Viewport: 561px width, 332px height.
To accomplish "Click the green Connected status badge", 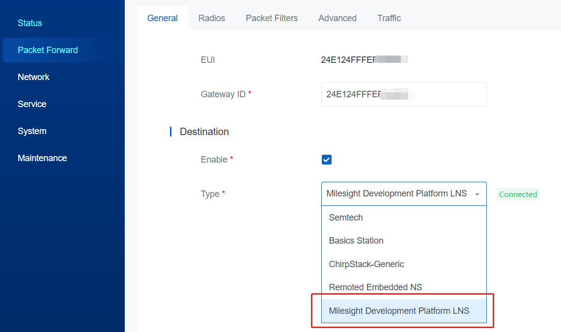I will point(518,194).
